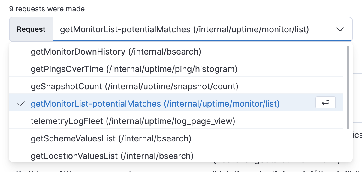Select geSnapshotCount snapshot count option
The image size is (362, 172).
pos(134,87)
